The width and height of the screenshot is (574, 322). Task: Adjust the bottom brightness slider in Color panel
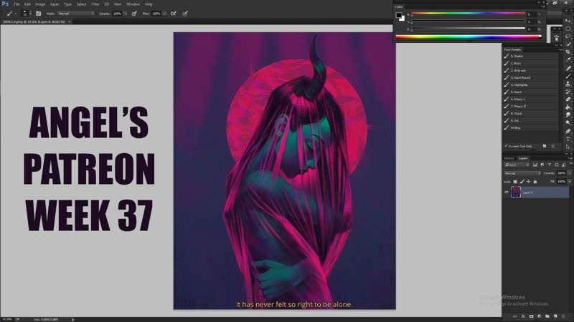click(468, 29)
